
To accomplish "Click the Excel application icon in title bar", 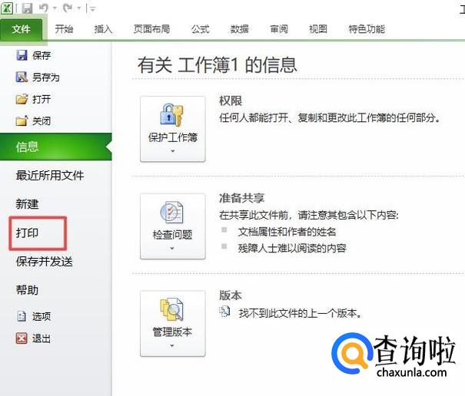I will (x=6, y=8).
